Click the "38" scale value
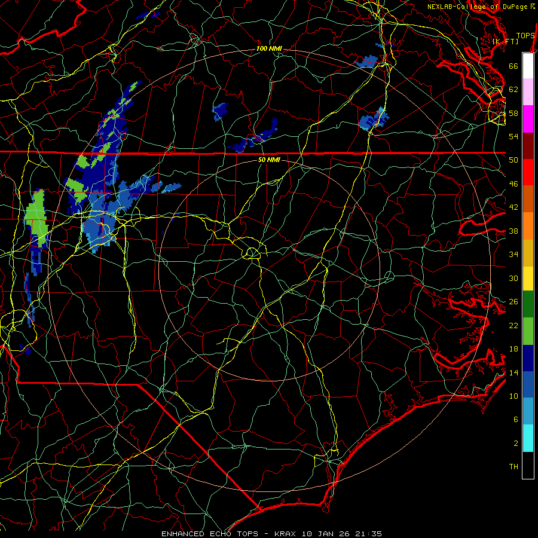 [x=513, y=231]
